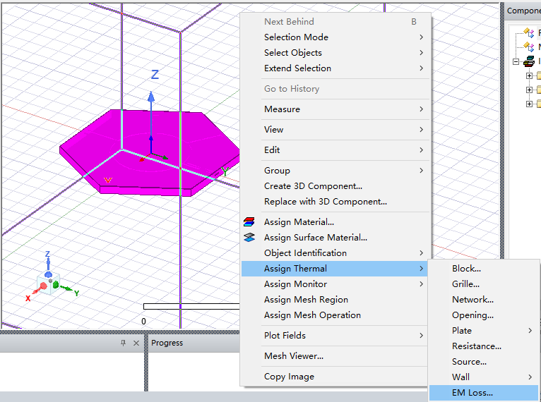Image resolution: width=541 pixels, height=402 pixels.
Task: Click the topmost icon in component tree
Action: (x=529, y=32)
